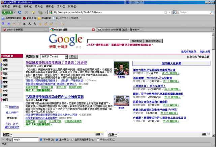
Task: Click the blue 繁 traditional conversion icon
Action: click(x=3, y=24)
